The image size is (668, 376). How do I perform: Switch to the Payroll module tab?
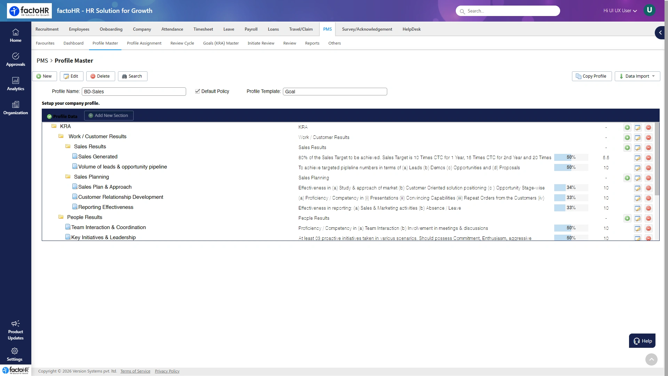point(251,29)
